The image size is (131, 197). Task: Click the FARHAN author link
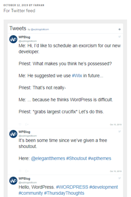point(39,5)
